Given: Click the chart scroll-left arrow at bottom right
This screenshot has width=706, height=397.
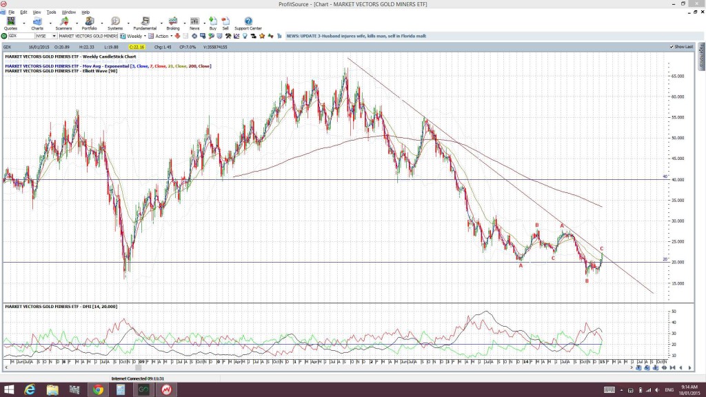Looking at the screenshot, I should 680,368.
